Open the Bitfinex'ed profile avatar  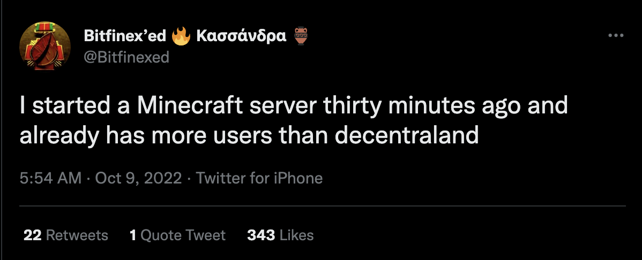[x=45, y=48]
